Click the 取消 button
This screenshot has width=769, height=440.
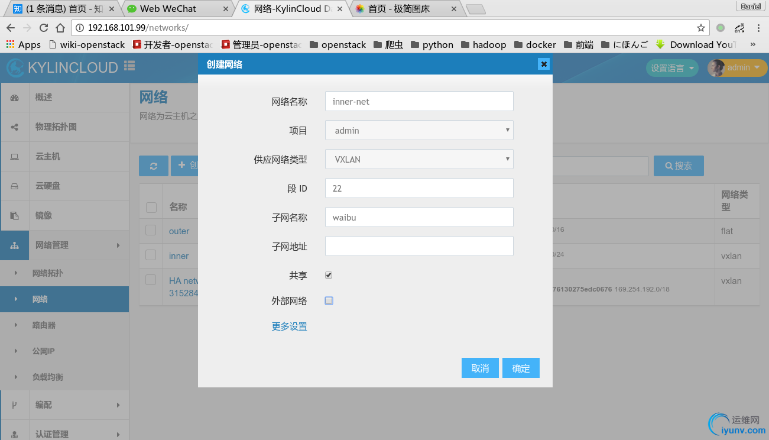click(x=480, y=368)
